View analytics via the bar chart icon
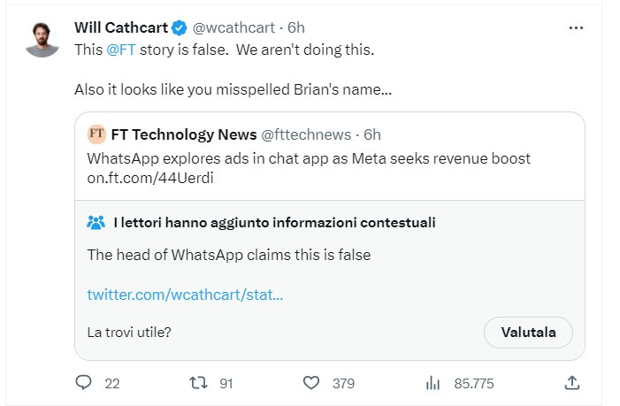Image resolution: width=620 pixels, height=406 pixels. 433,383
